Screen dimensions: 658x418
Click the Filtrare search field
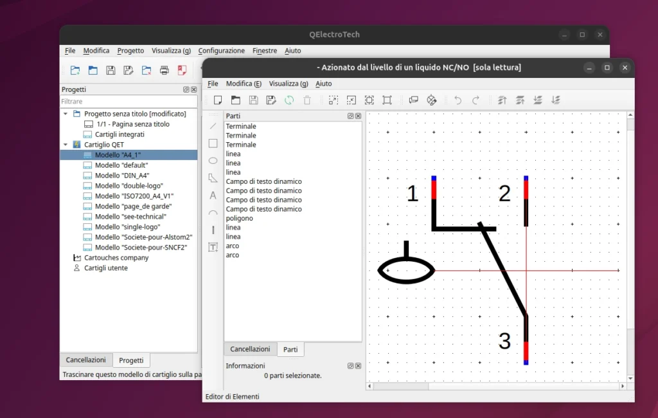click(x=129, y=102)
